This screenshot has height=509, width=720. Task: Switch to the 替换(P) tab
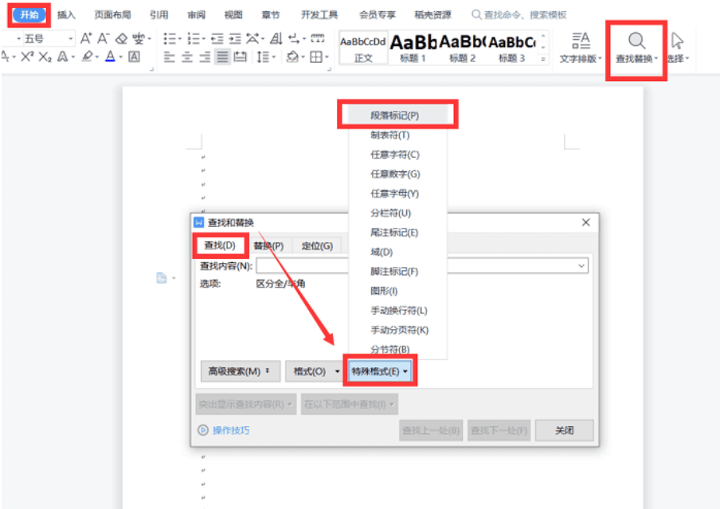268,245
